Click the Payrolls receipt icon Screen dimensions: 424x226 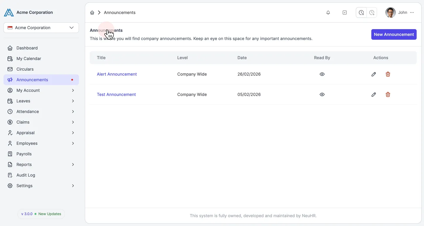10,154
